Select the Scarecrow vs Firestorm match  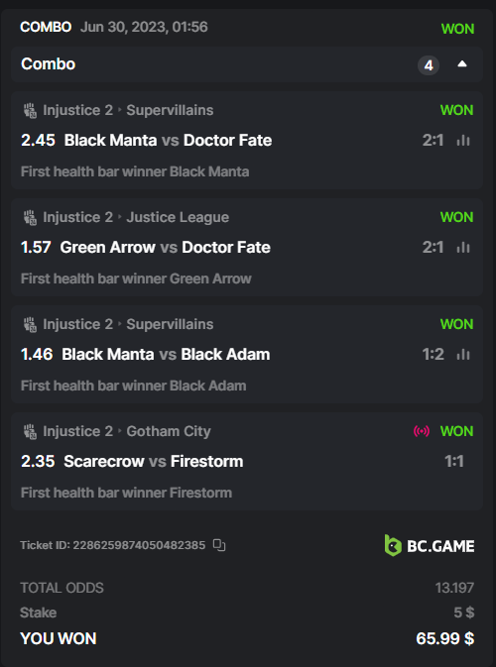pos(154,461)
